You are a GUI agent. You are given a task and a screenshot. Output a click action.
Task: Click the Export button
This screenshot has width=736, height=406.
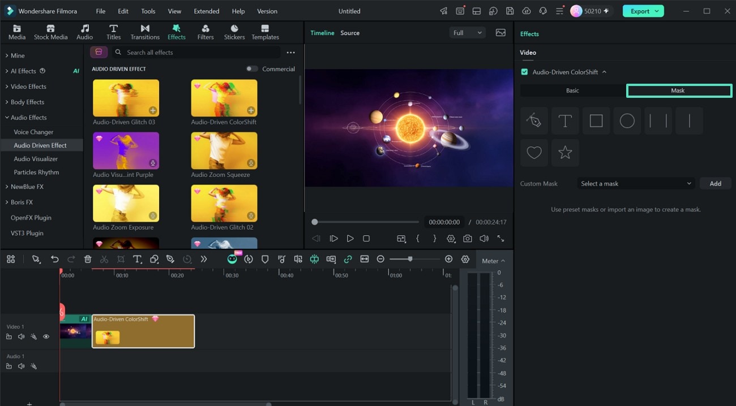pos(643,11)
